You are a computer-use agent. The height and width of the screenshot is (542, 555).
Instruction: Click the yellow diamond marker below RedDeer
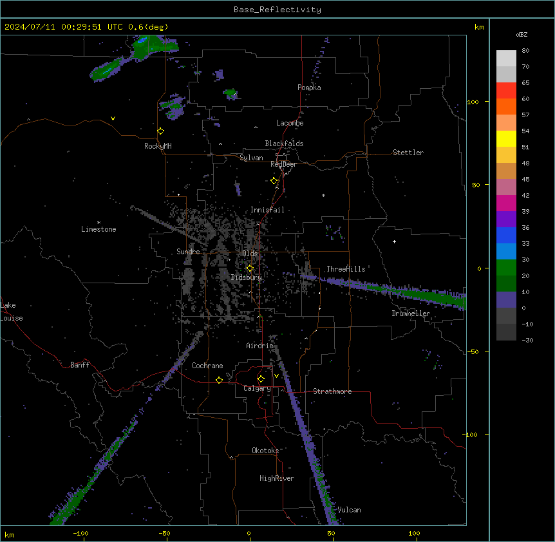pyautogui.click(x=274, y=181)
